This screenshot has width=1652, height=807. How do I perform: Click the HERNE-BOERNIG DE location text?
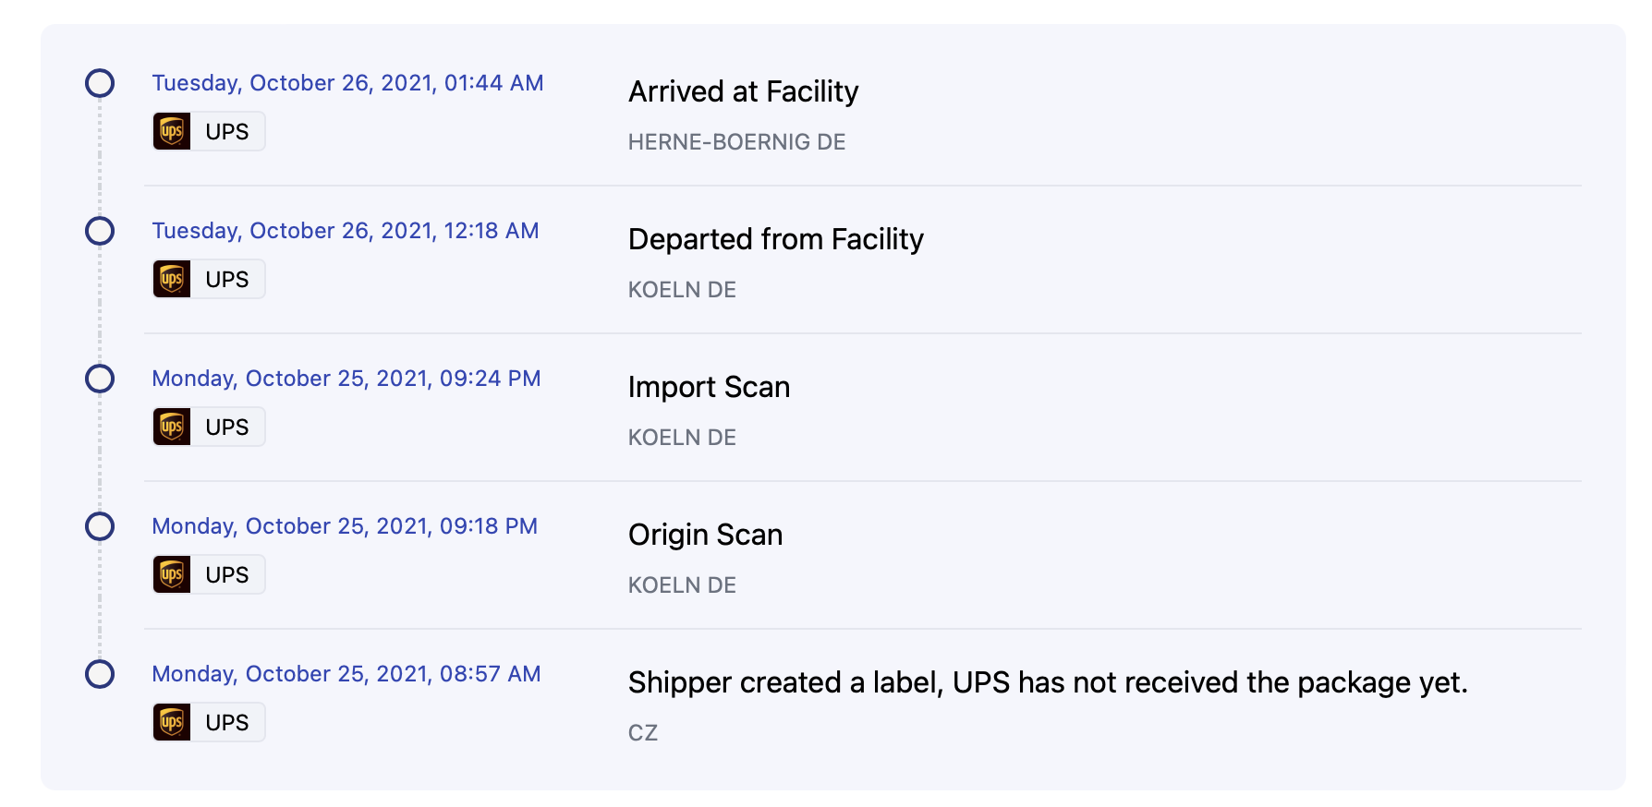pyautogui.click(x=736, y=142)
